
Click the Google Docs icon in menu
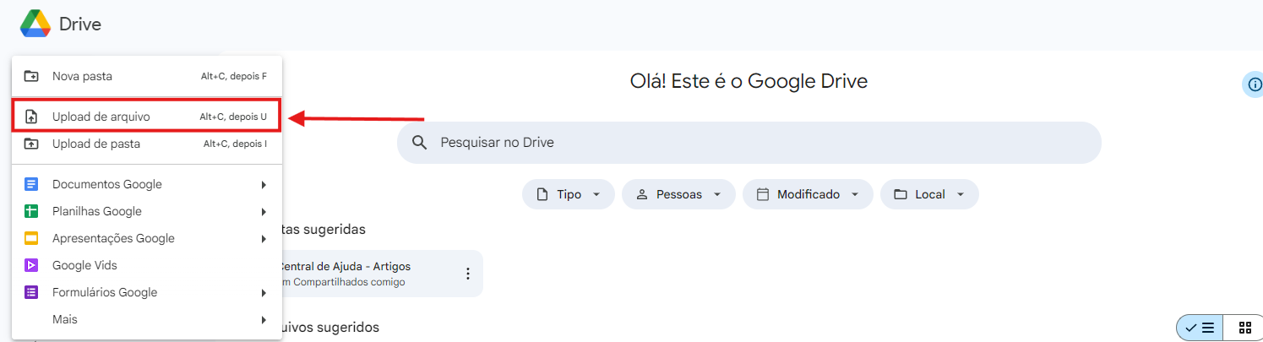(x=31, y=184)
